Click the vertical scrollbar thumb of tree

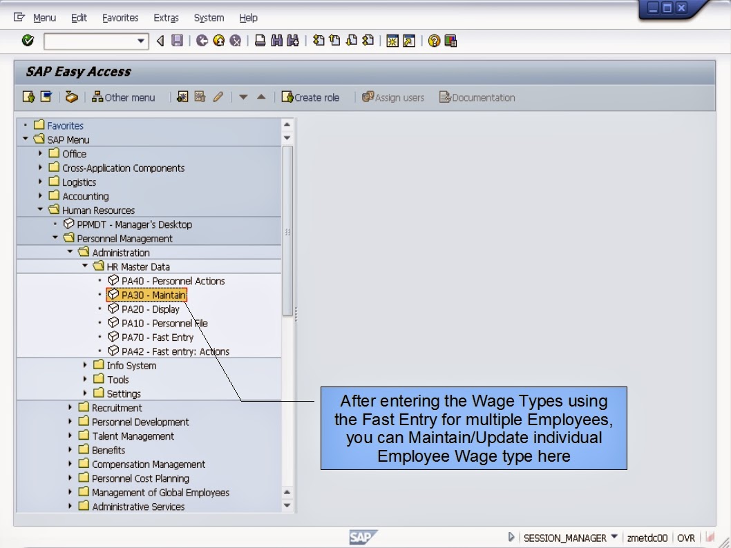(287, 231)
